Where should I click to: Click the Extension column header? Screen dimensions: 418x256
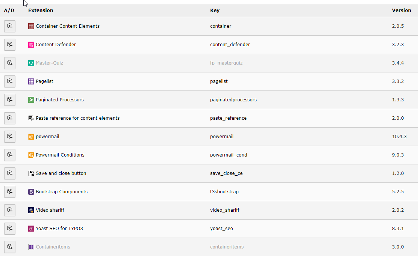coord(41,10)
